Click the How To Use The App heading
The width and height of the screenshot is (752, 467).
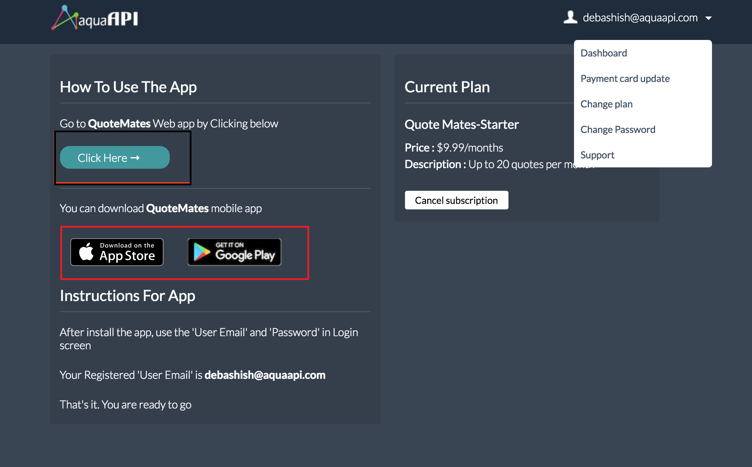pyautogui.click(x=128, y=87)
